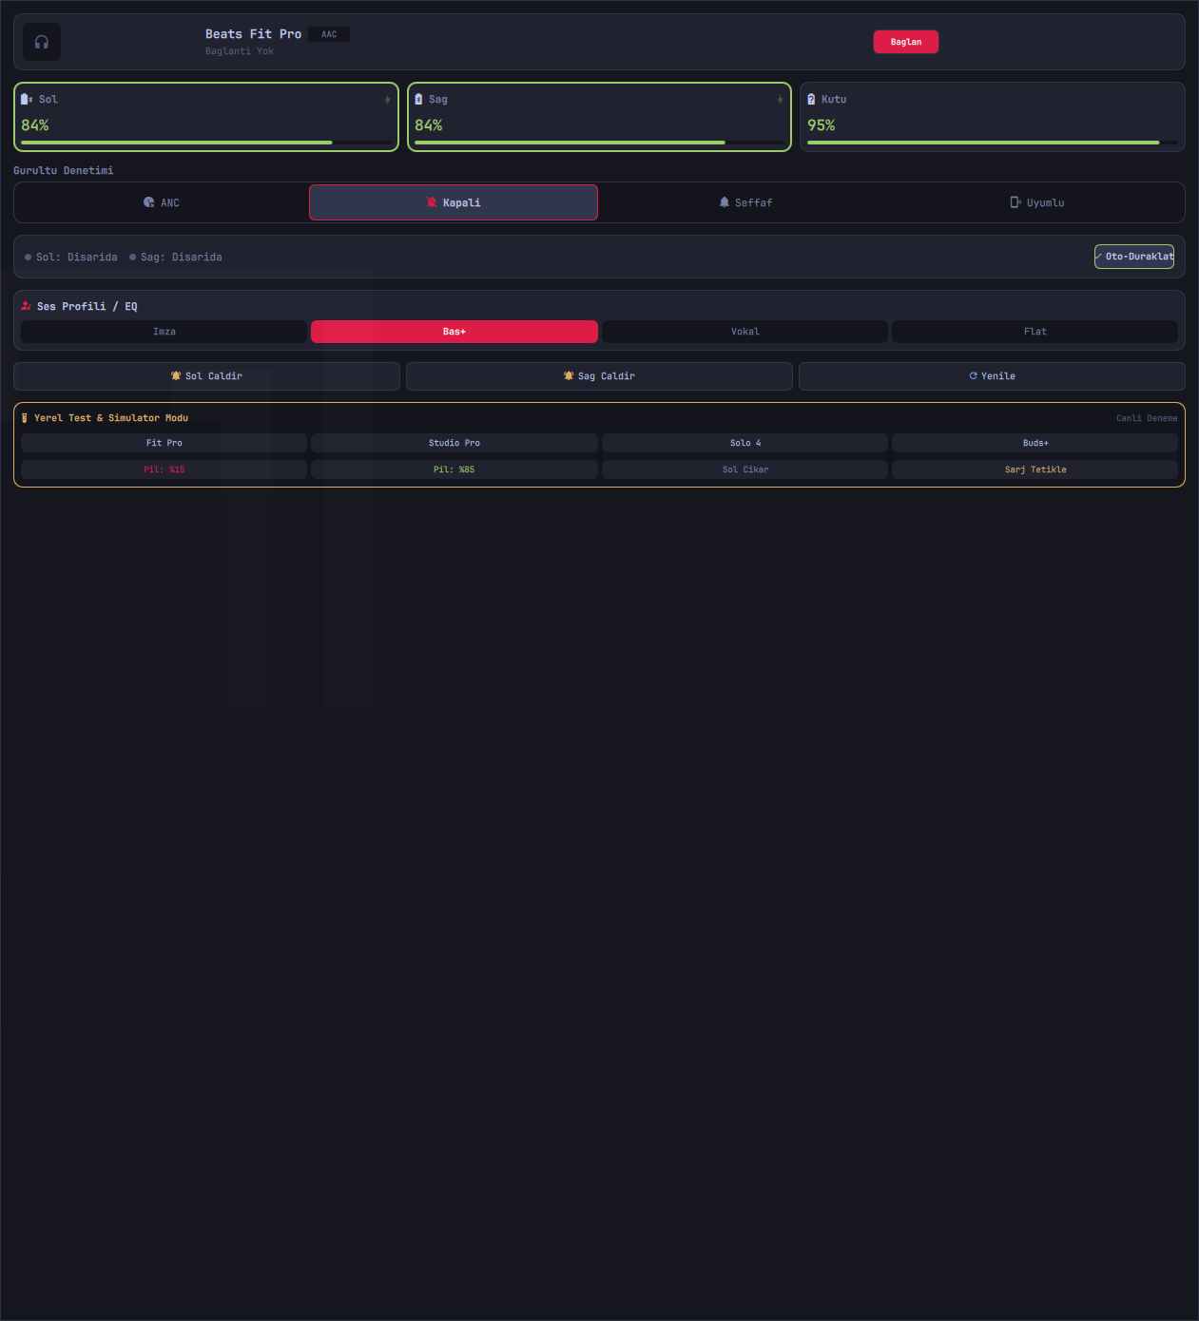
Task: Select Kapali noise control mode
Action: 454,202
